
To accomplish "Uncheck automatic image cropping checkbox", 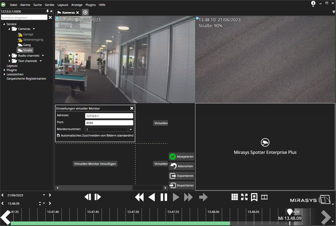I will click(59, 135).
